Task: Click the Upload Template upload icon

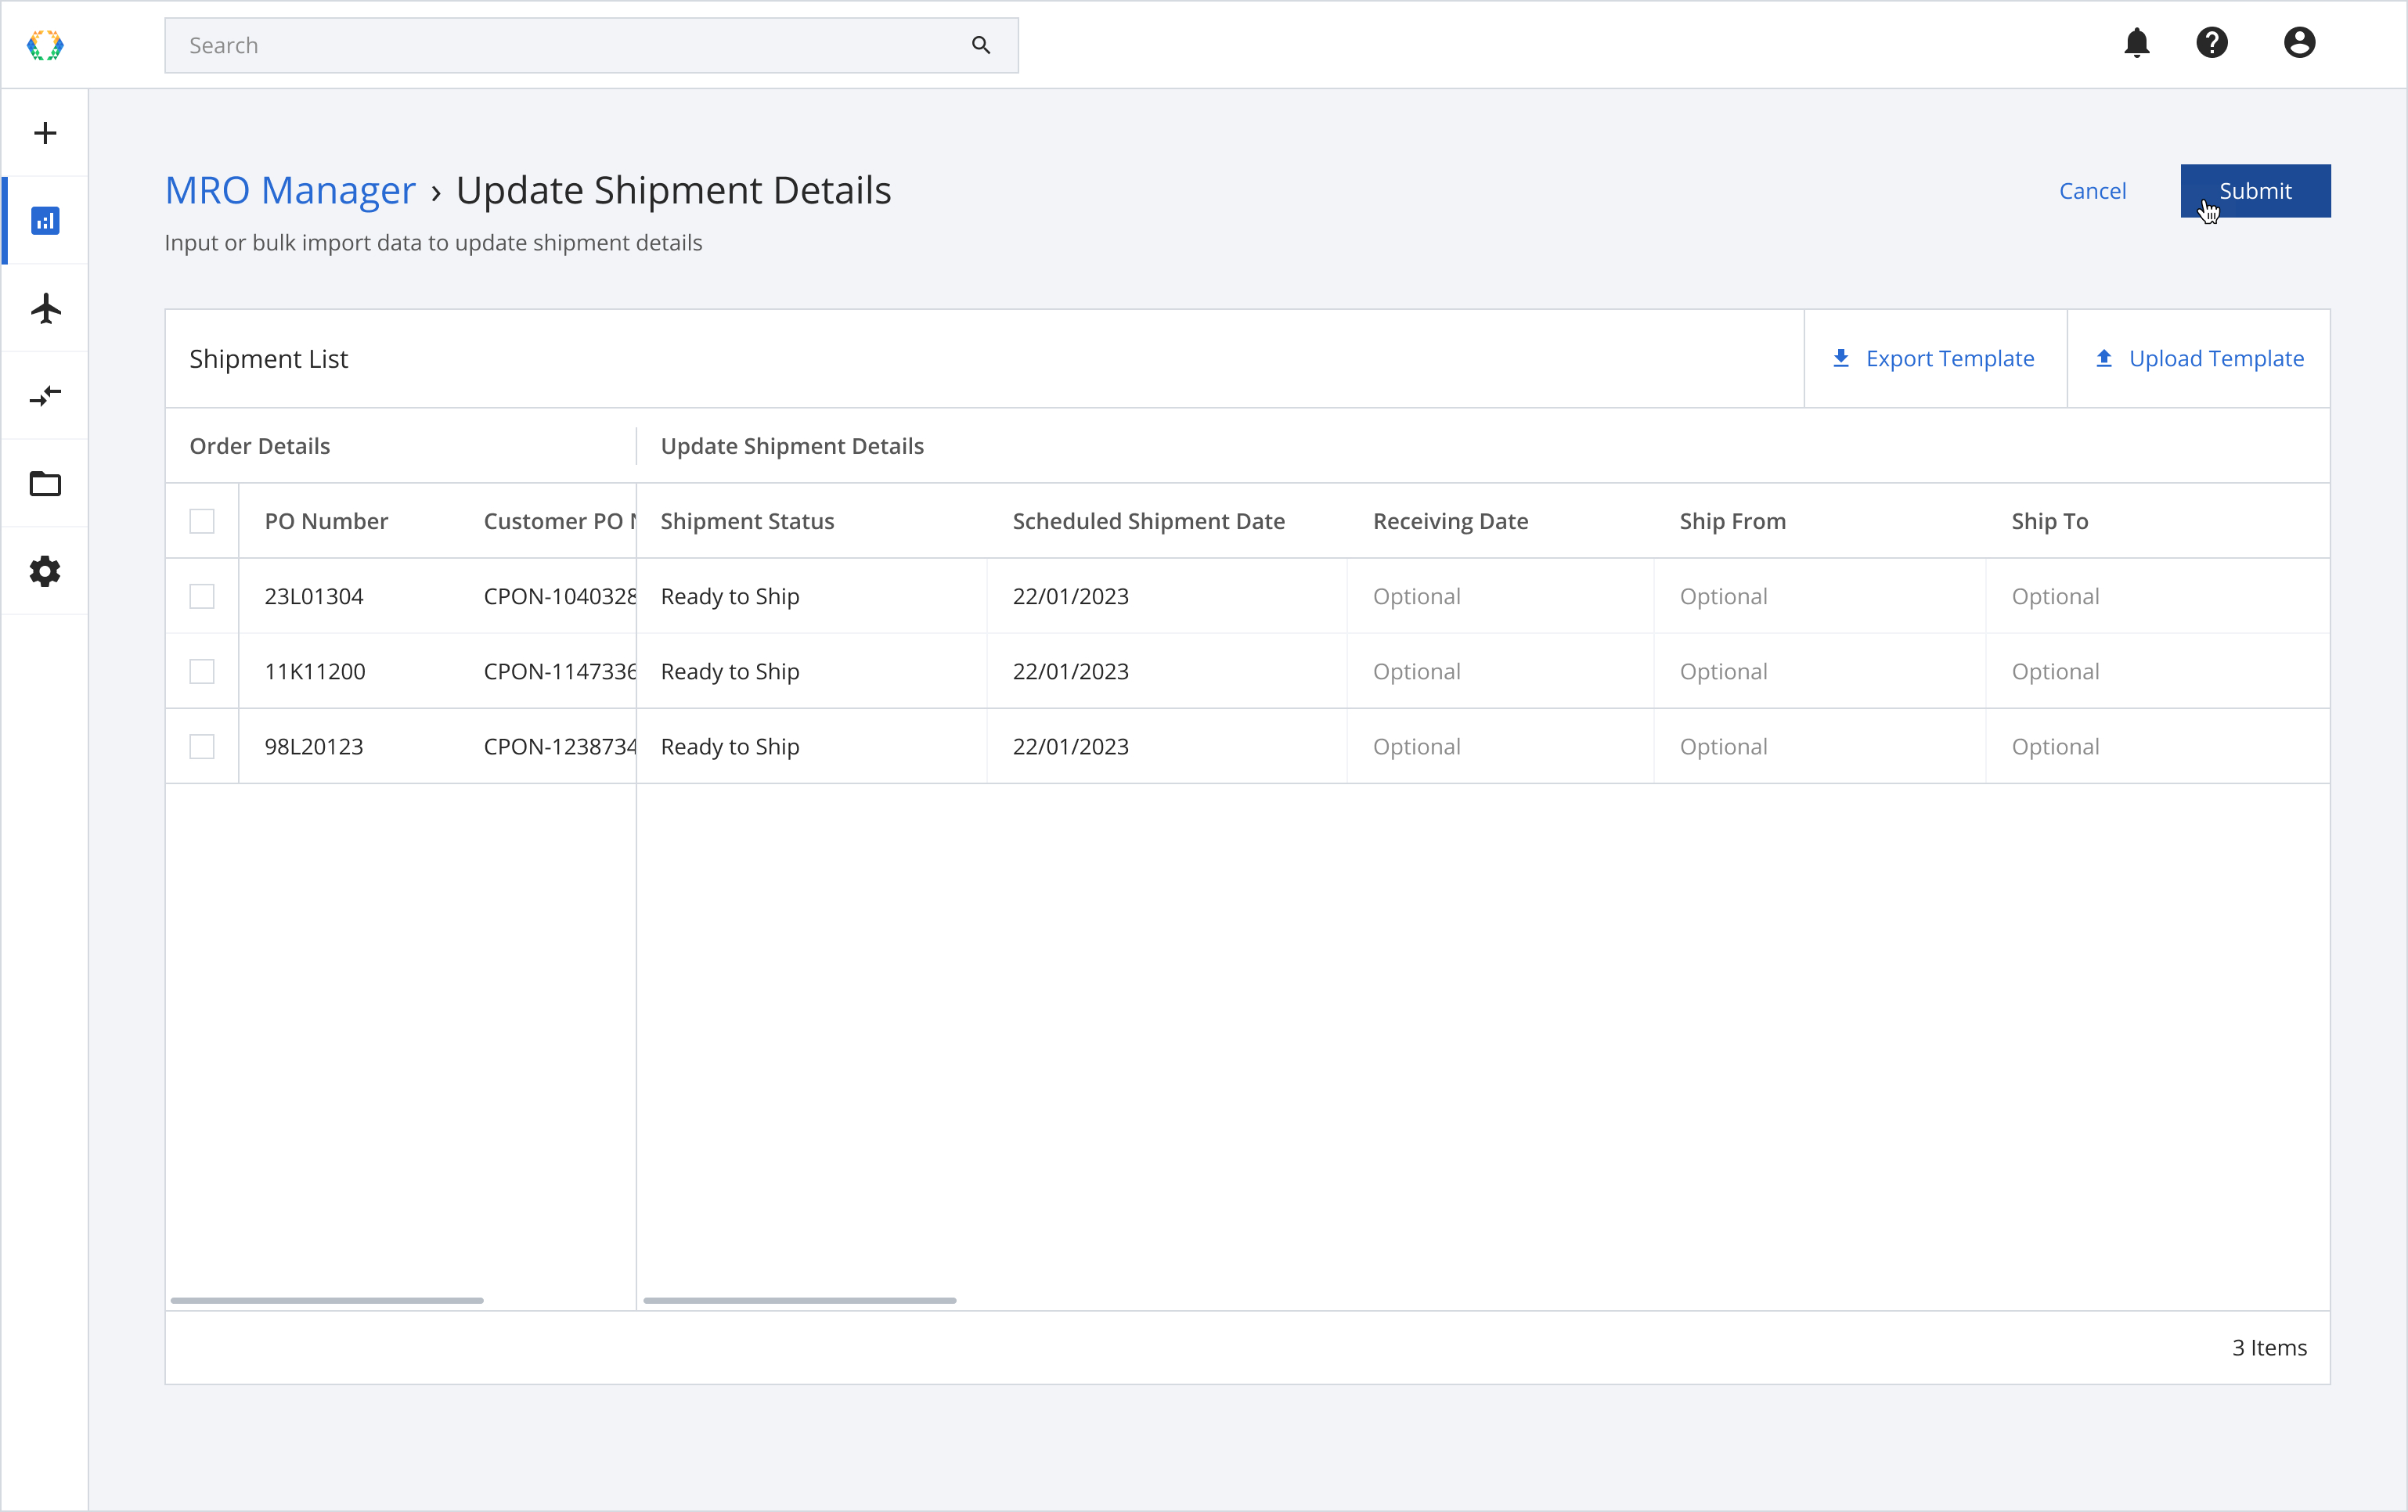Action: [x=2104, y=358]
